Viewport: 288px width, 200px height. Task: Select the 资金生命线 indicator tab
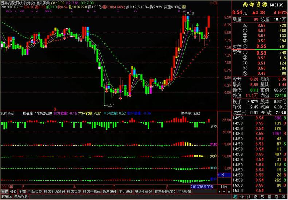pos(144,191)
